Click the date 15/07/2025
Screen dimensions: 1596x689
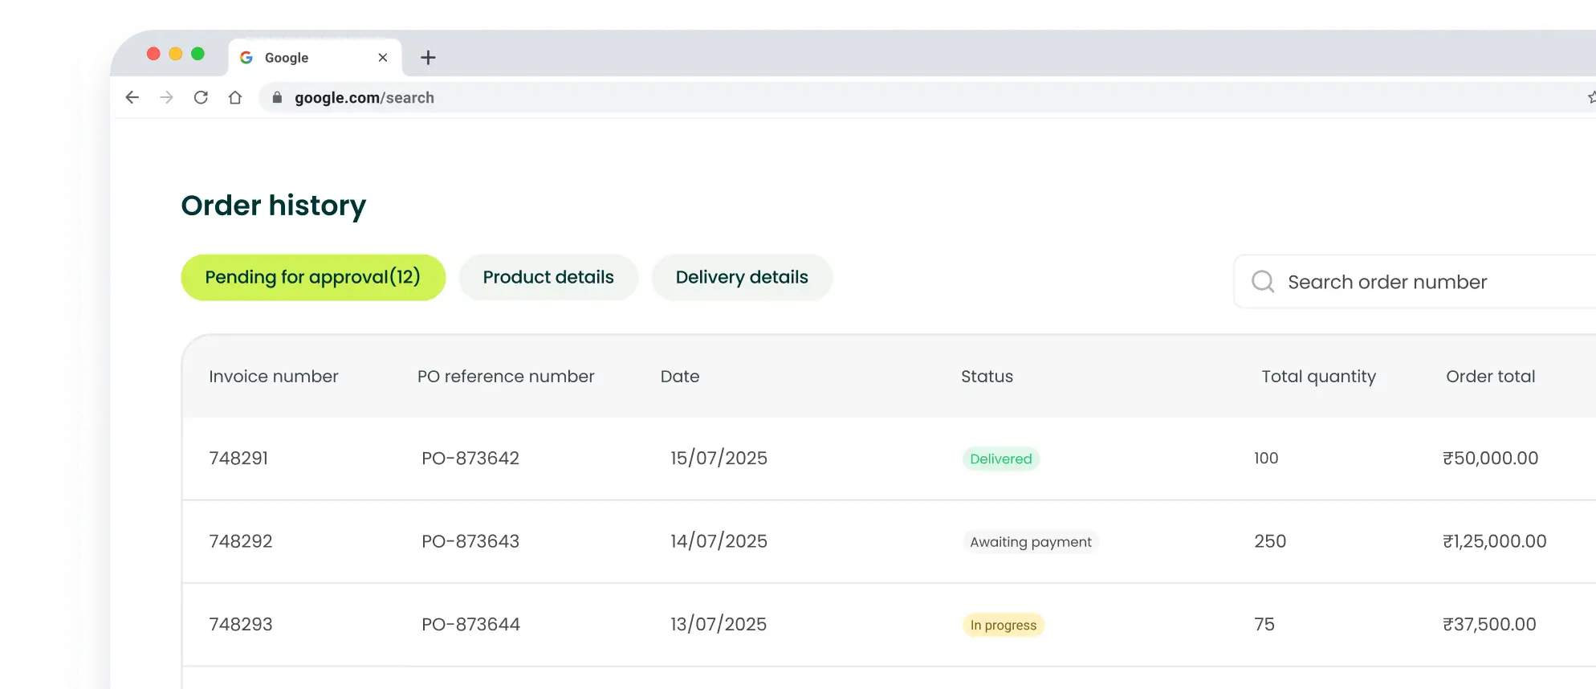[719, 458]
